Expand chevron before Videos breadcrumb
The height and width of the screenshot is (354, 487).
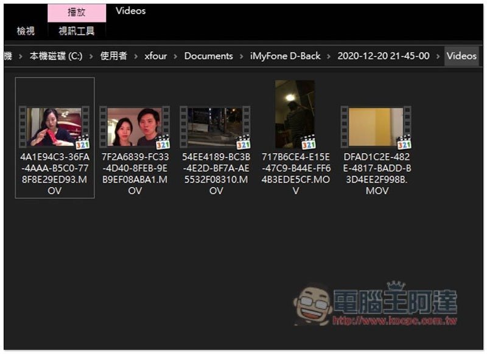(x=438, y=57)
